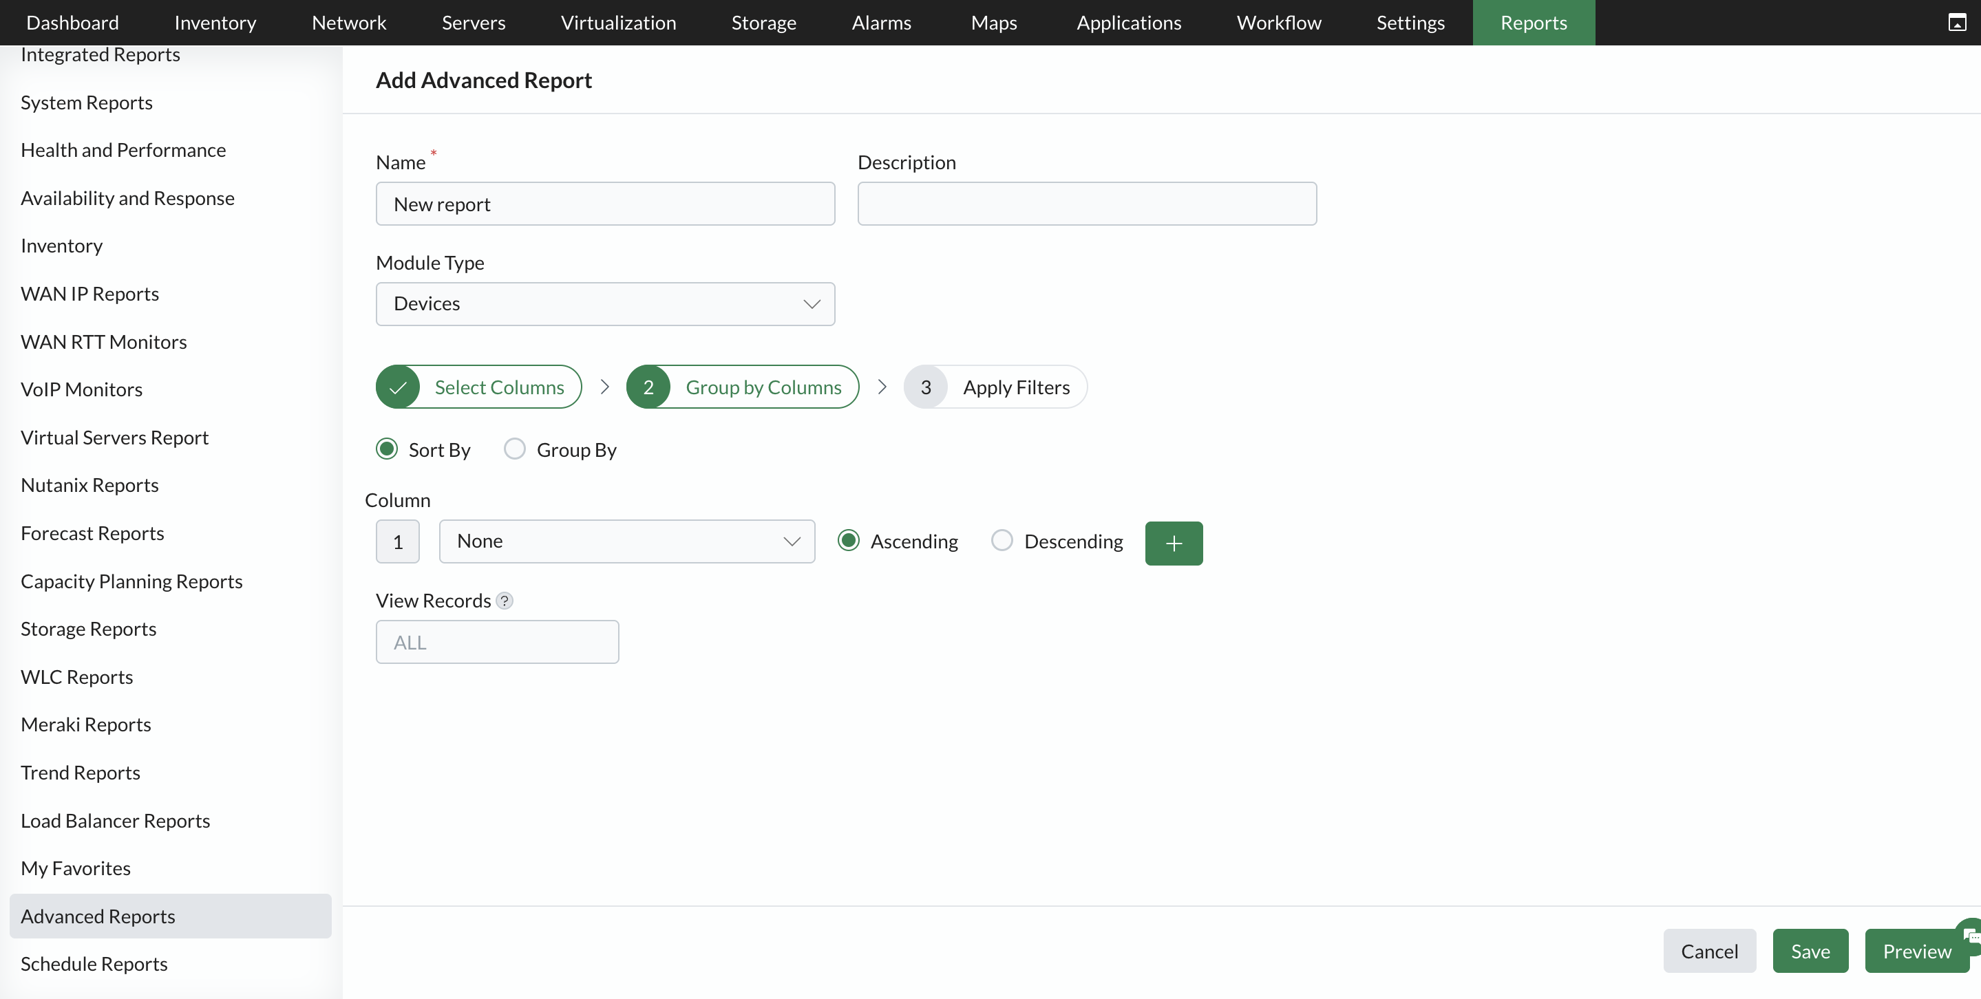Open Health and Performance reports
1981x999 pixels.
123,150
